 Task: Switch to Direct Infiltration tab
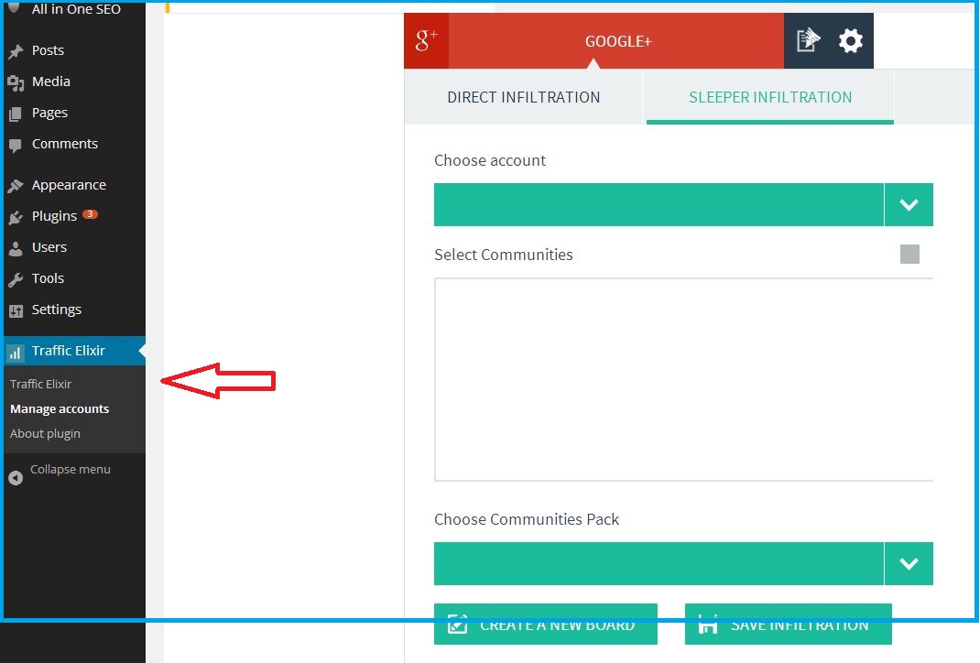click(524, 97)
